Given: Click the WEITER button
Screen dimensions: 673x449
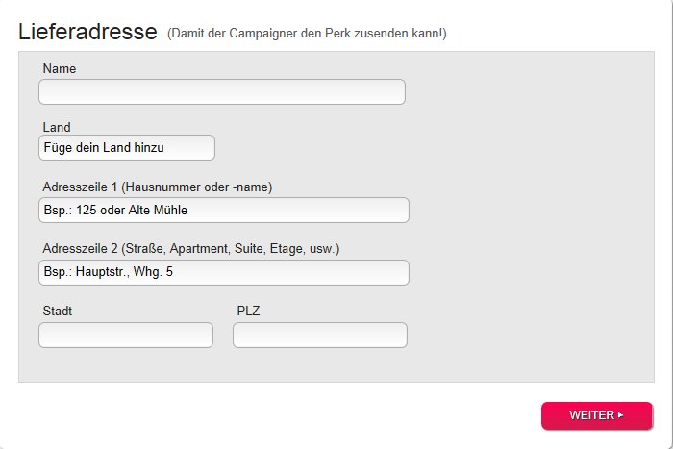Looking at the screenshot, I should point(596,415).
